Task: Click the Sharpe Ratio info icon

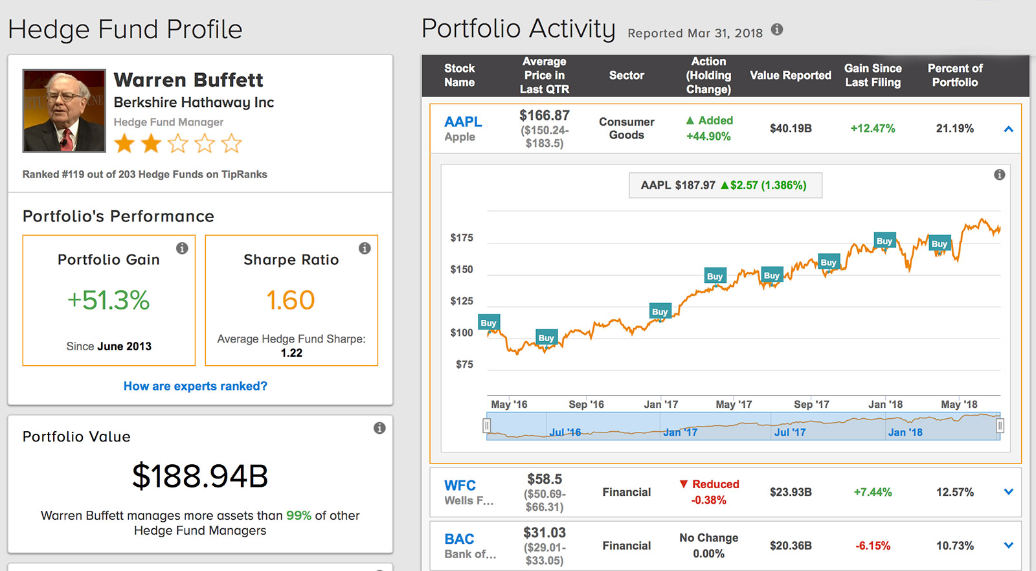Action: click(365, 249)
